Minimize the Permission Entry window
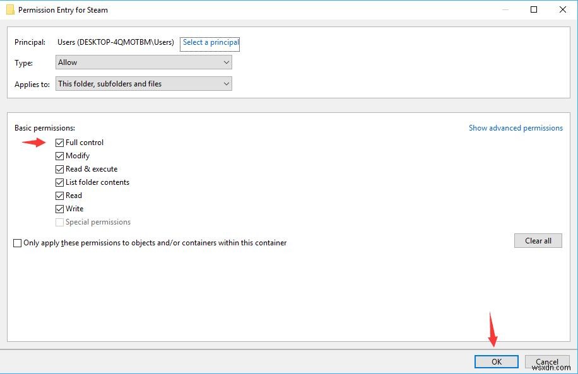This screenshot has width=578, height=374. tap(505, 9)
